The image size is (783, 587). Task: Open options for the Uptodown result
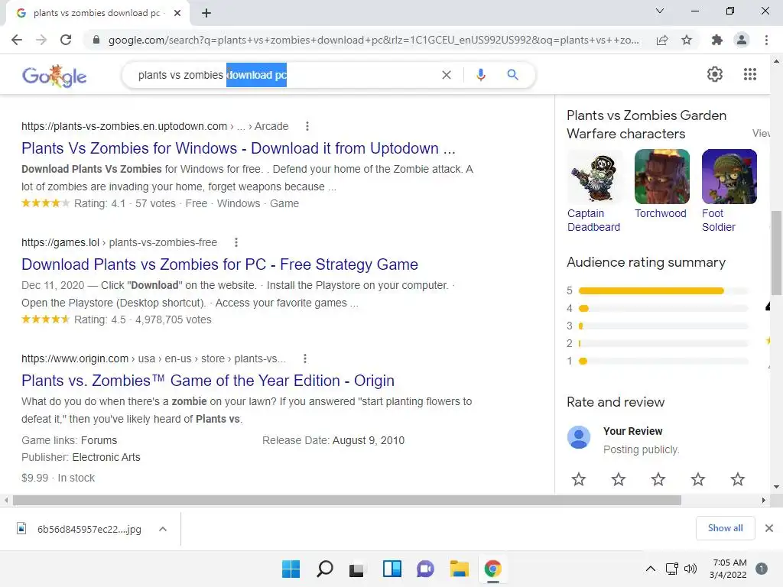[x=307, y=126]
